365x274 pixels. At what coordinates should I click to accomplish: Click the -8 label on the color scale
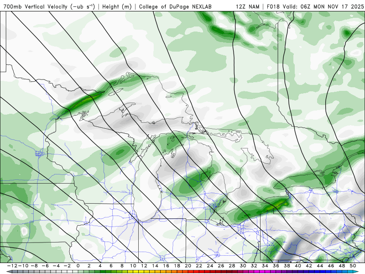pyautogui.click(x=34, y=266)
